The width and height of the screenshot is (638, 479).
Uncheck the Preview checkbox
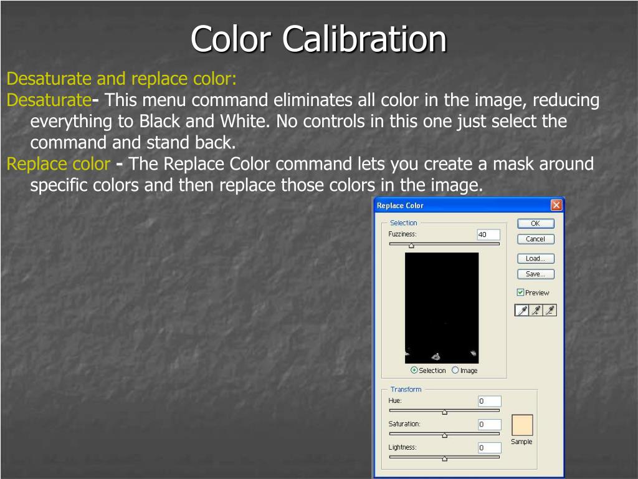pyautogui.click(x=520, y=292)
